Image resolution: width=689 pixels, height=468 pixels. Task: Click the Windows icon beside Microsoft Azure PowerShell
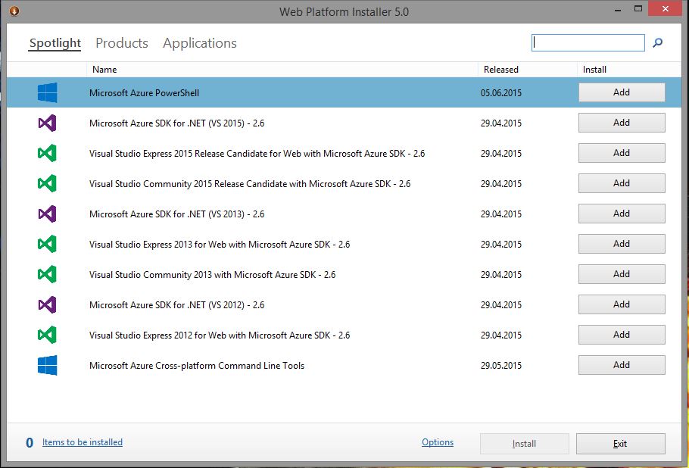point(48,92)
